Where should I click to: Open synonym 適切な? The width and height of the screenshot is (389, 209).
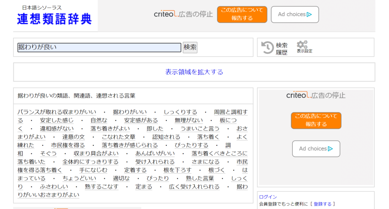click(121, 178)
